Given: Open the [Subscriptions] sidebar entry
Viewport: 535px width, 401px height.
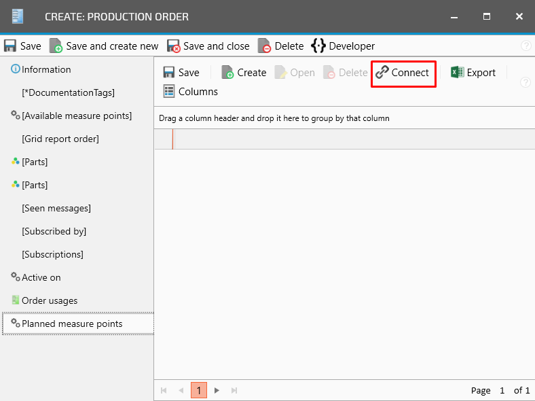Looking at the screenshot, I should [52, 254].
